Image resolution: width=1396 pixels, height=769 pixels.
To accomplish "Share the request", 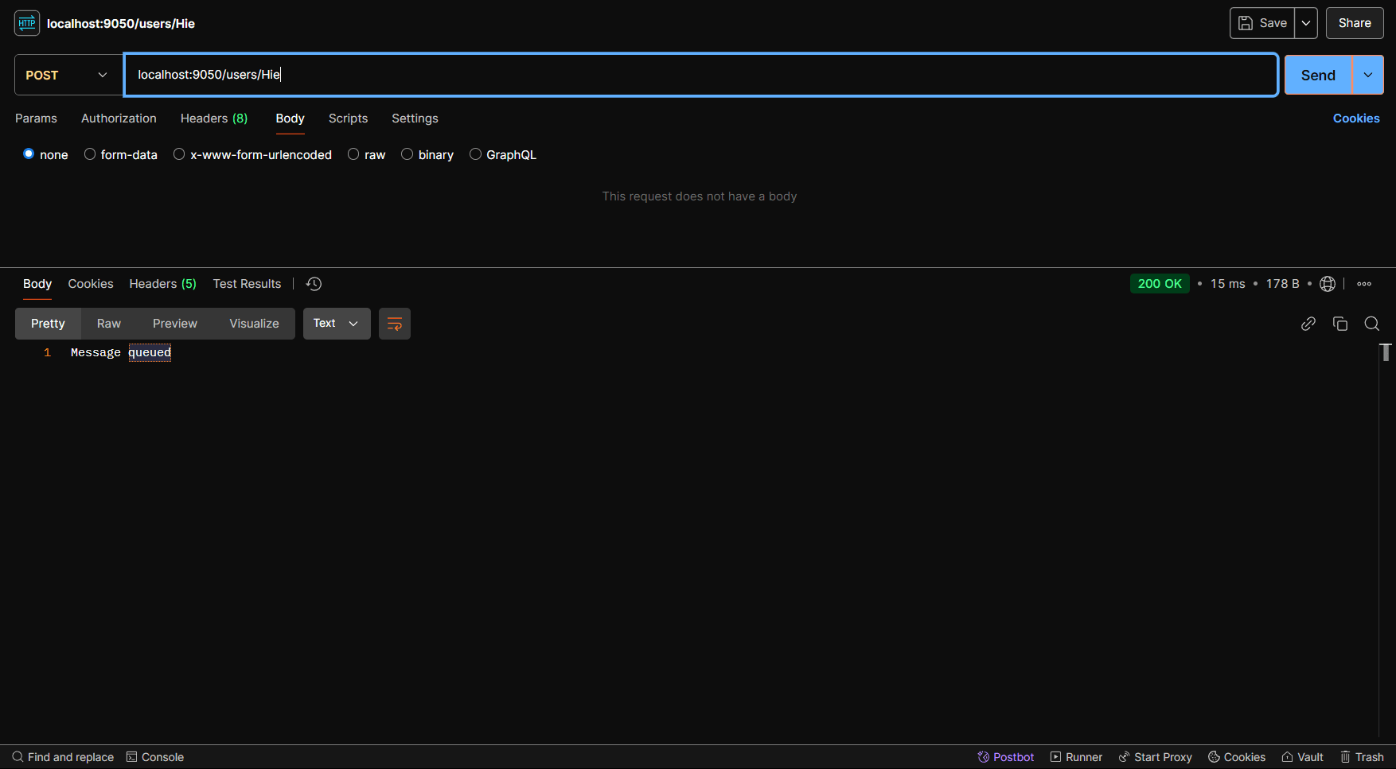I will pyautogui.click(x=1355, y=23).
